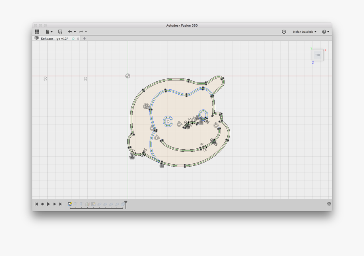This screenshot has width=364, height=256.
Task: Click the Save icon
Action: [60, 32]
